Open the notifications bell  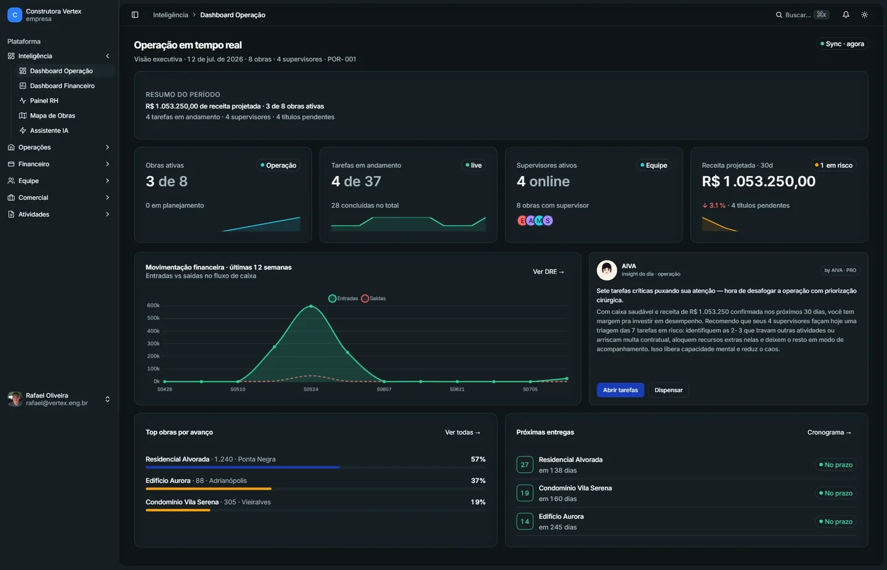[x=846, y=15]
